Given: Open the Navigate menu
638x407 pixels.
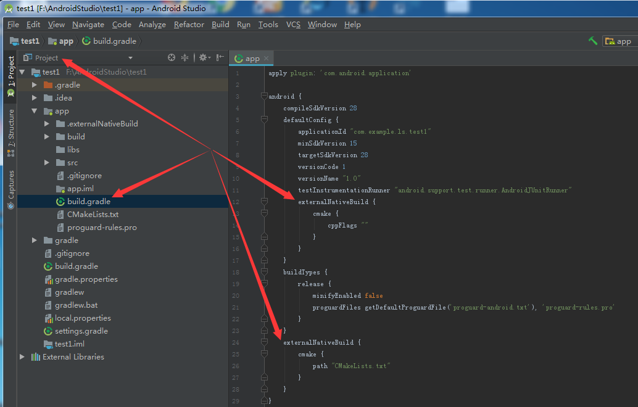Looking at the screenshot, I should [88, 25].
